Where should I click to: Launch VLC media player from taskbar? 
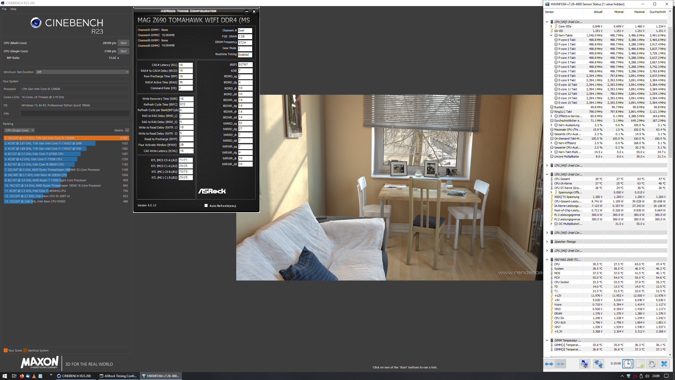34,376
